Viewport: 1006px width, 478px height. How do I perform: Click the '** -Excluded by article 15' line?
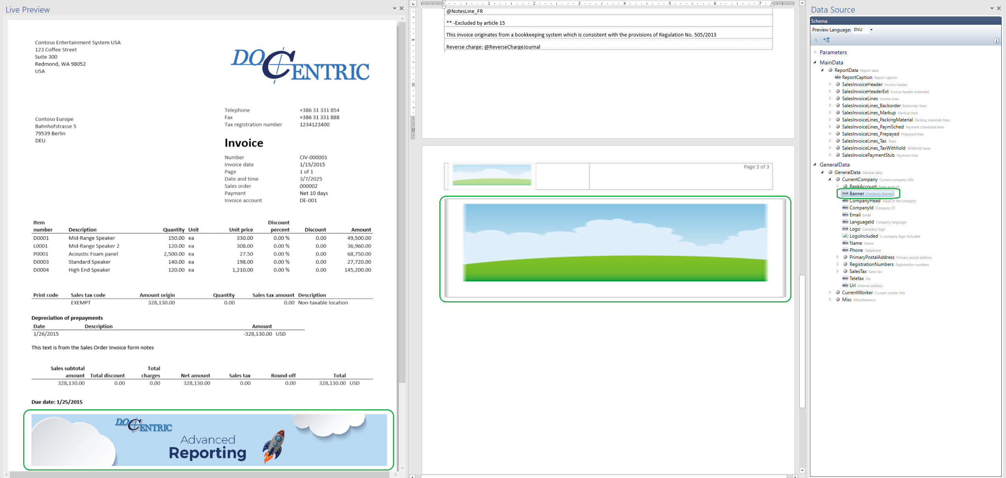(x=475, y=23)
